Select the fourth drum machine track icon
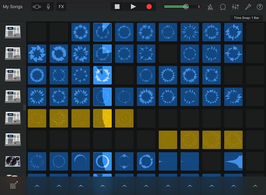This screenshot has width=266, height=195. pyautogui.click(x=13, y=97)
